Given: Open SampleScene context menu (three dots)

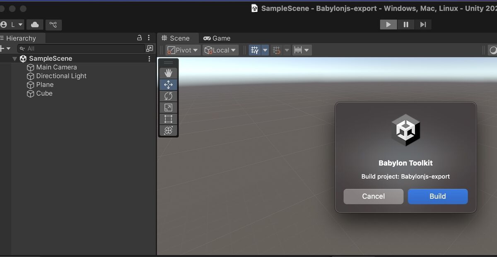Looking at the screenshot, I should [x=149, y=59].
